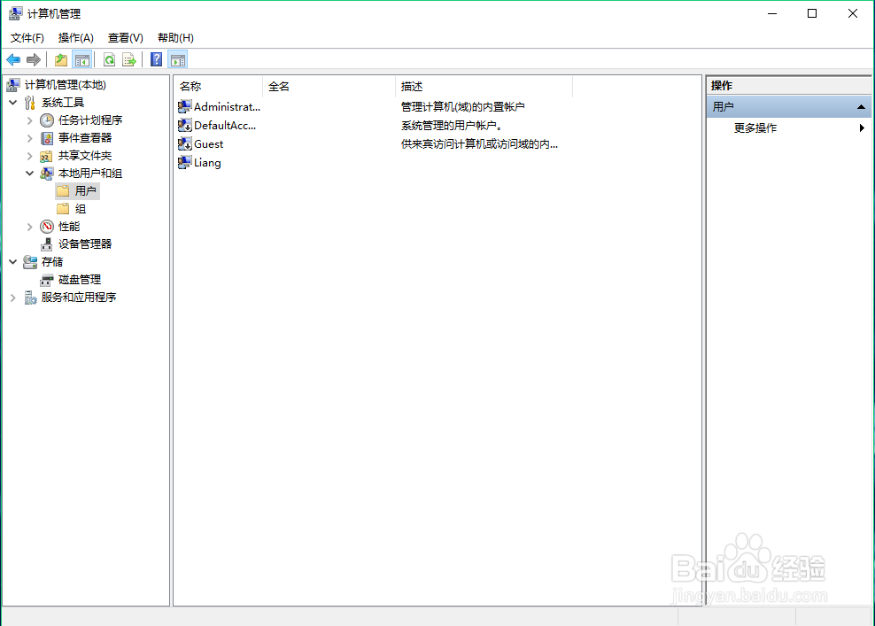The height and width of the screenshot is (626, 875).
Task: Expand the 任务计划程序 node
Action: pyautogui.click(x=29, y=120)
